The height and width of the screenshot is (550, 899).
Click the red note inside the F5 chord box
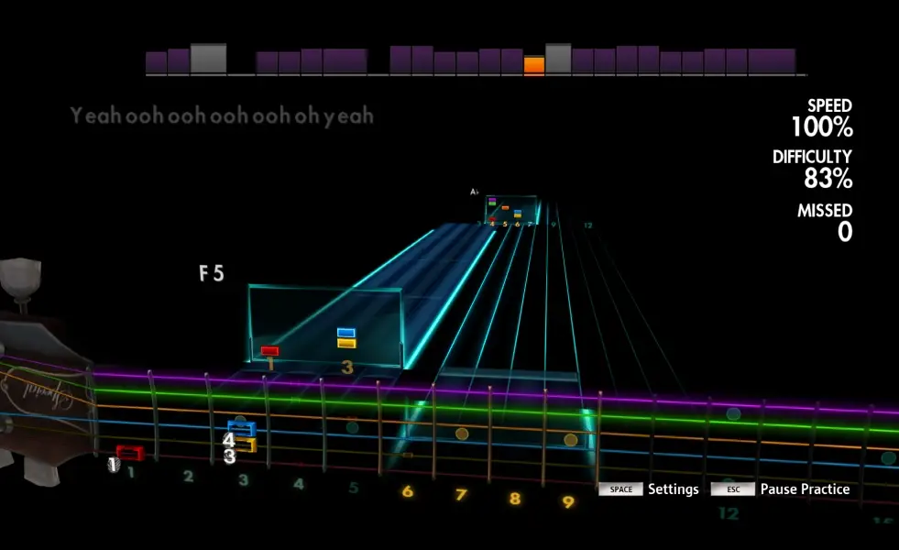269,351
